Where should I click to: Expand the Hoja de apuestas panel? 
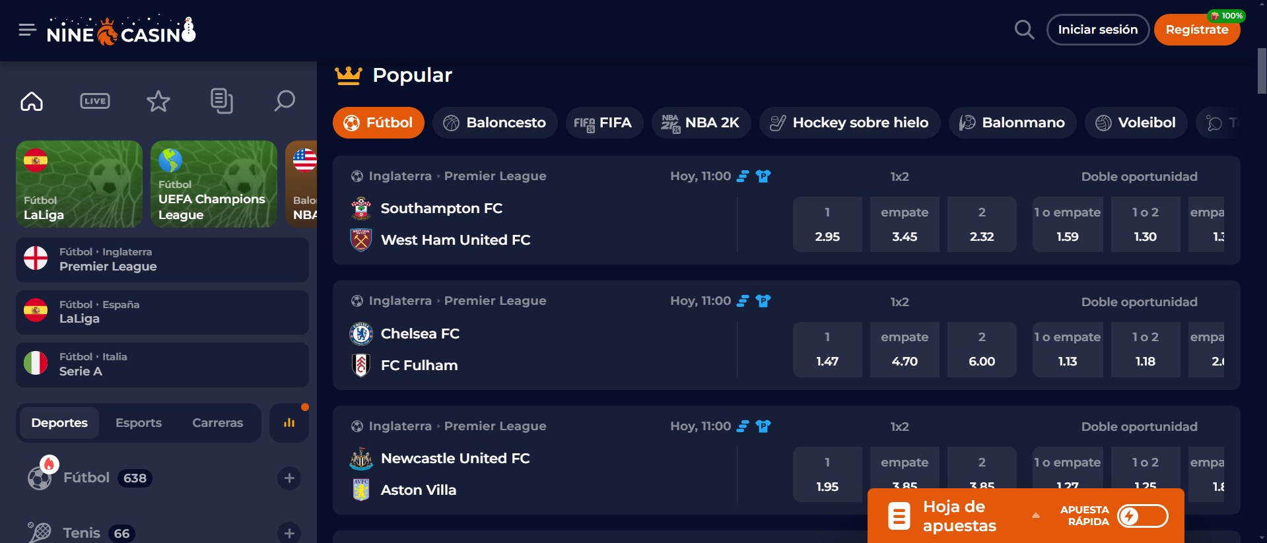(1035, 516)
